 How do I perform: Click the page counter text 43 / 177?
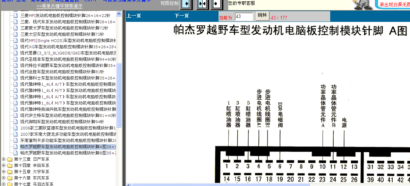point(279,18)
